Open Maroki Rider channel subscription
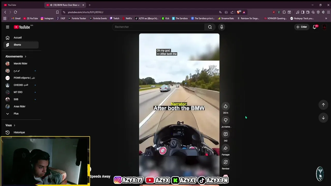This screenshot has height=186, width=331. click(21, 64)
